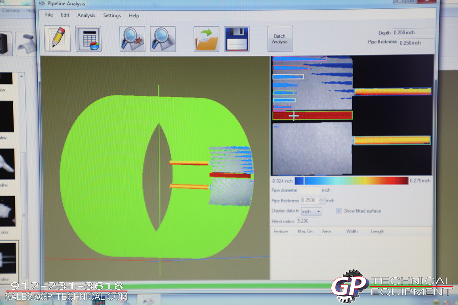Increase Pipe thickness with up arrow
This screenshot has width=458, height=305.
(x=322, y=199)
